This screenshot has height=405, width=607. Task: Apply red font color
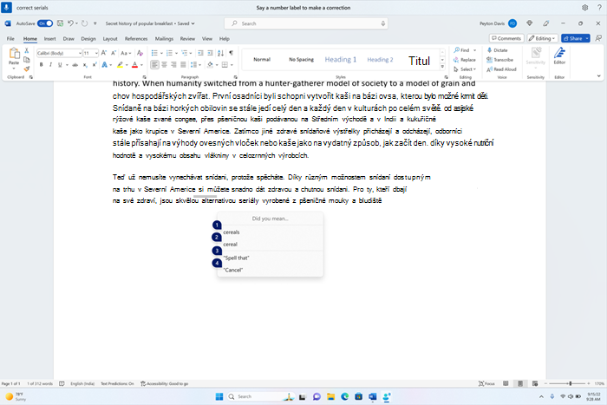(x=134, y=65)
